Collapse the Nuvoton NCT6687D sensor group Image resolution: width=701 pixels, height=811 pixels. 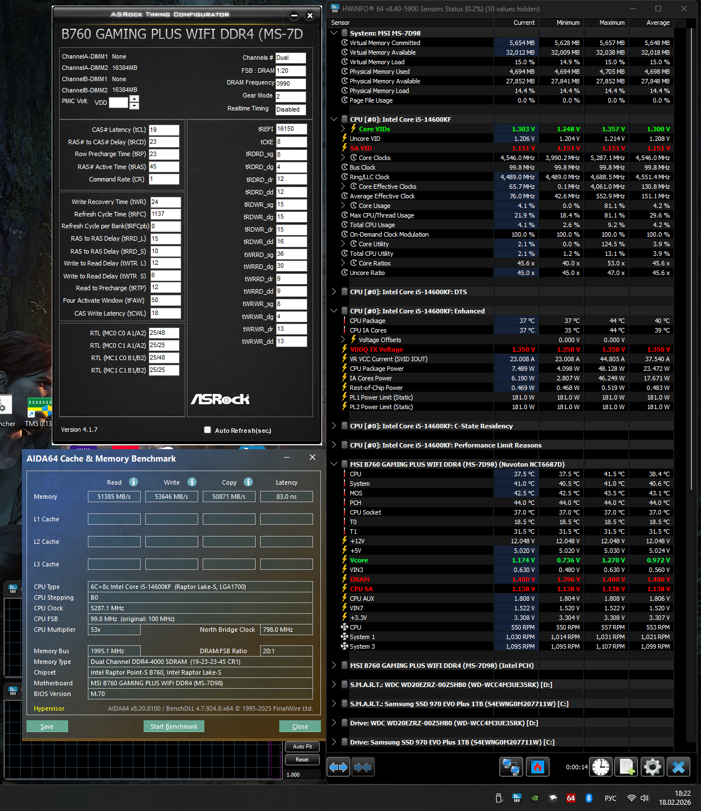click(x=334, y=464)
